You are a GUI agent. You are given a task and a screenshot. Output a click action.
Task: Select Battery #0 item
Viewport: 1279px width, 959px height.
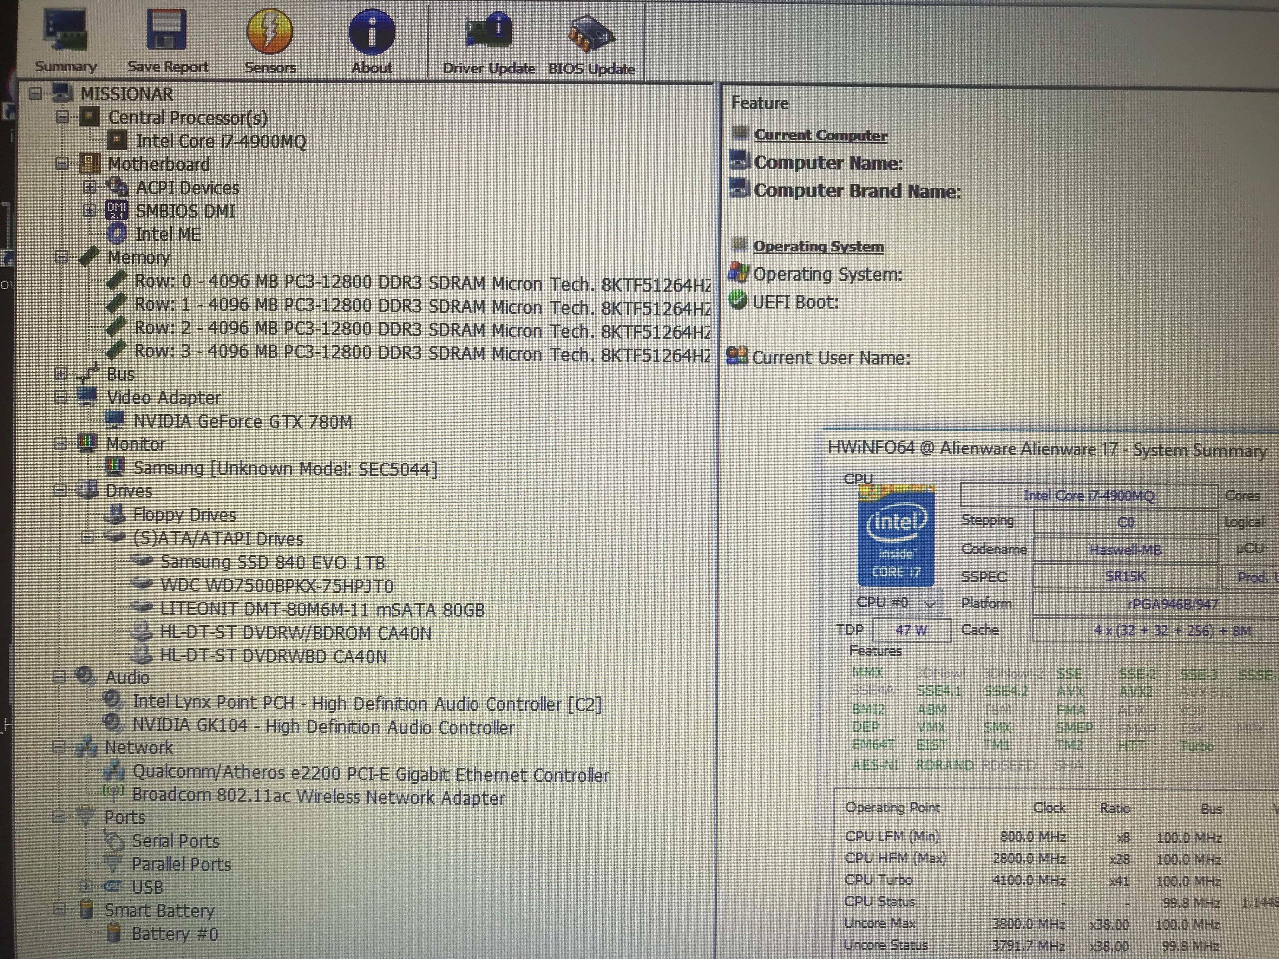point(174,934)
